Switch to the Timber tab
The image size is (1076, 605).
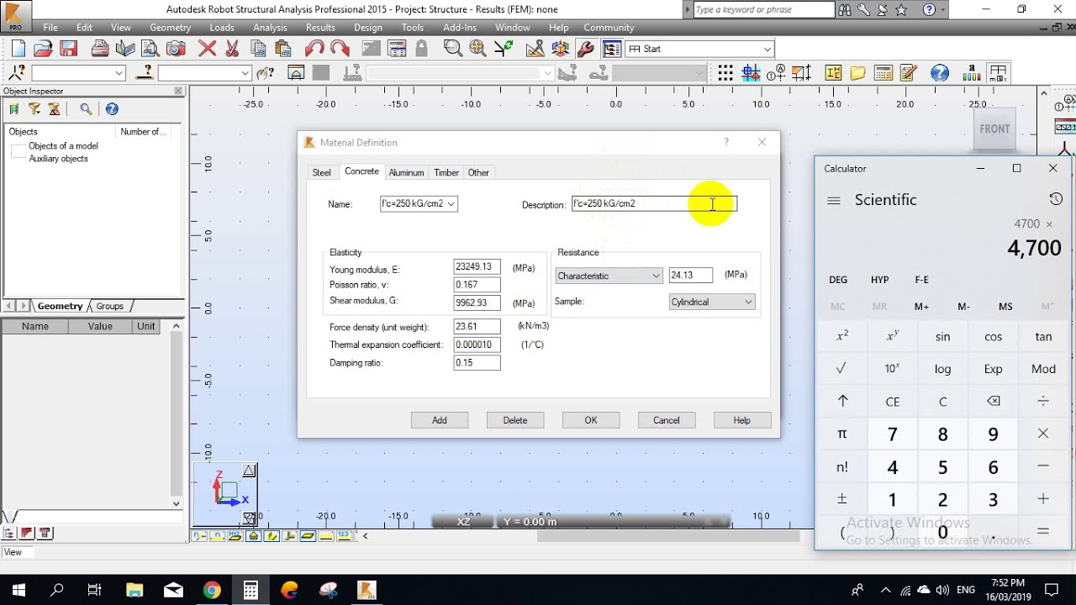pos(446,172)
